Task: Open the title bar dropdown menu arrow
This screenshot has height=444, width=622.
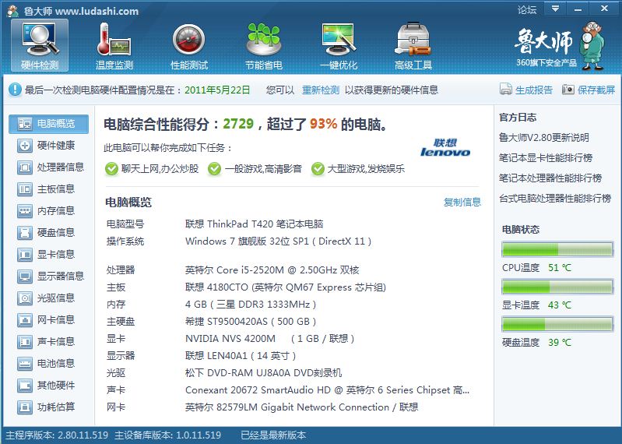Action: click(x=555, y=9)
